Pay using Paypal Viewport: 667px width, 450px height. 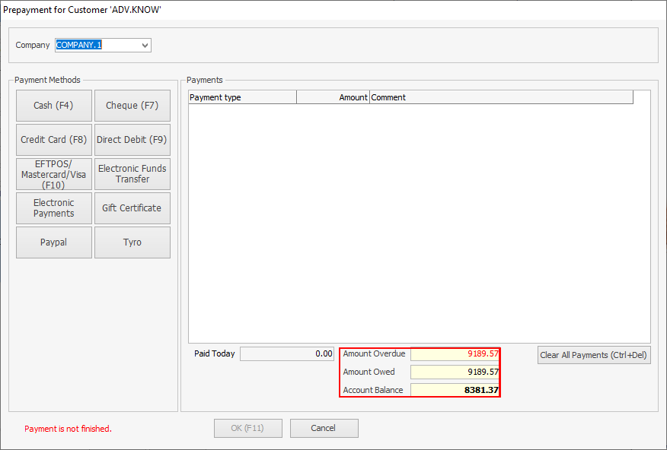click(53, 242)
